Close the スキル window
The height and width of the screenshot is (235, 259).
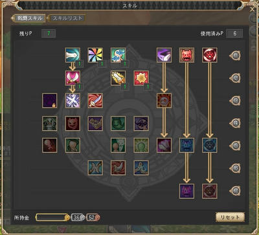click(252, 9)
